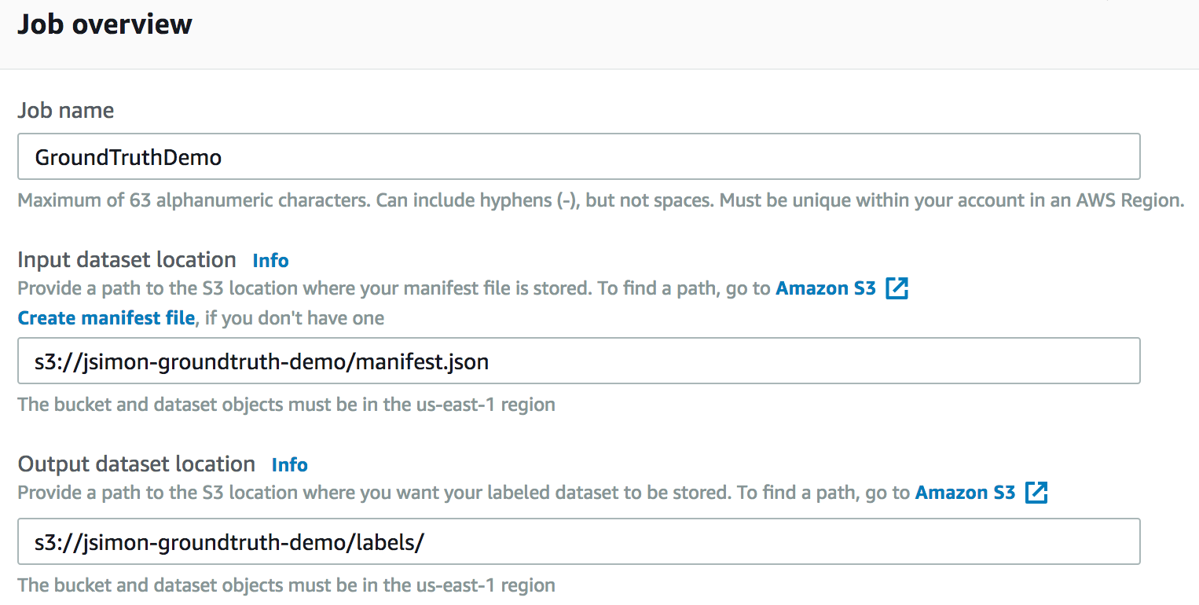Click the labeled dataset to be stored description
1199x605 pixels.
click(x=465, y=493)
